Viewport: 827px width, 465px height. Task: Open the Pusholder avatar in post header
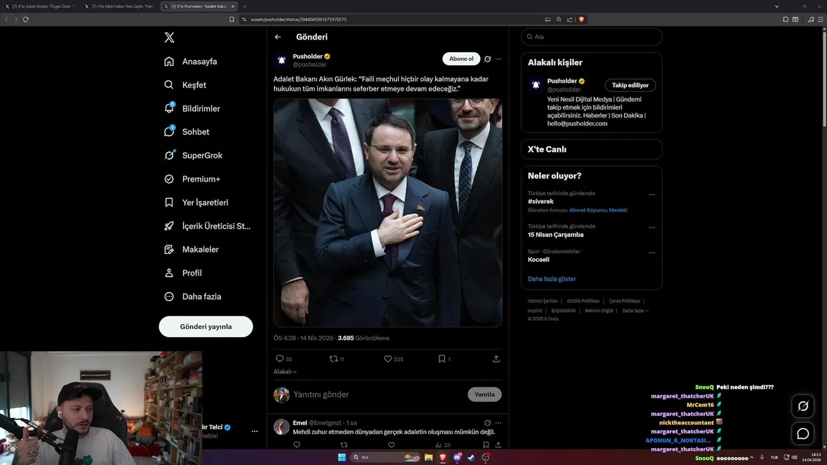click(282, 60)
